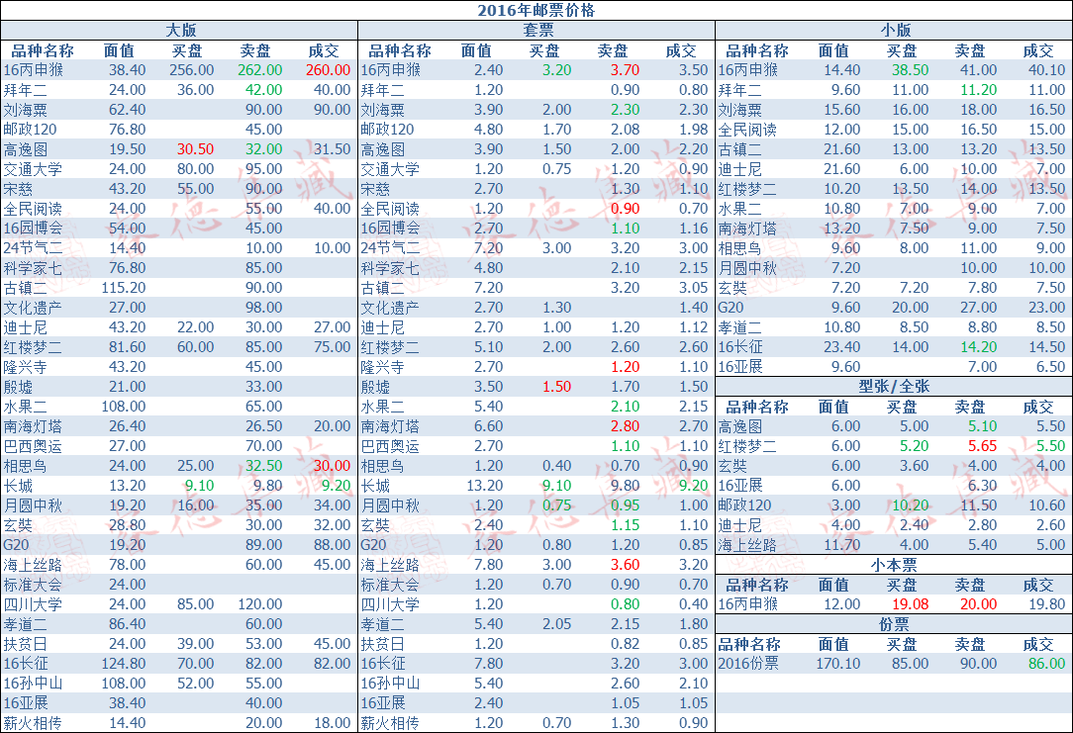
Task: Click green 38.50 in 16丙申猴 小版 row
Action: coord(910,70)
